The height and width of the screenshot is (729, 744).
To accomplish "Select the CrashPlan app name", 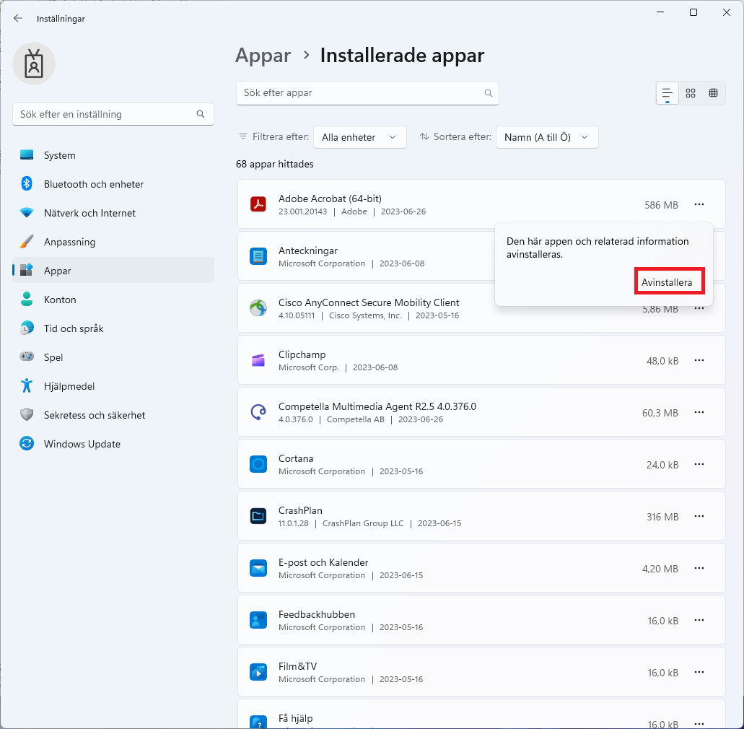I will click(300, 510).
